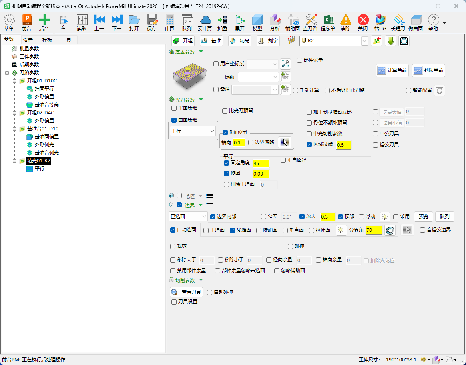The width and height of the screenshot is (466, 365).
Task: Click the 分界角 value field showing 70
Action: (x=374, y=230)
